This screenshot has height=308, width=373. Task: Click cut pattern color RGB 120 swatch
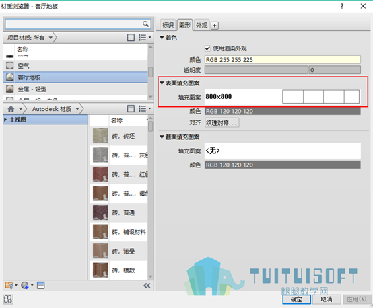tap(283, 165)
